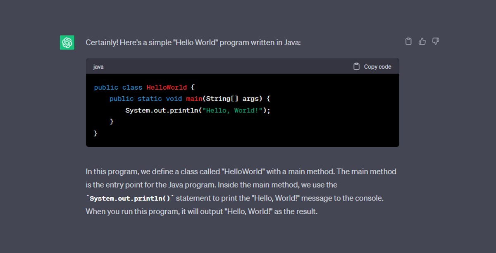Click the java language label on code header
The image size is (496, 253).
click(98, 66)
